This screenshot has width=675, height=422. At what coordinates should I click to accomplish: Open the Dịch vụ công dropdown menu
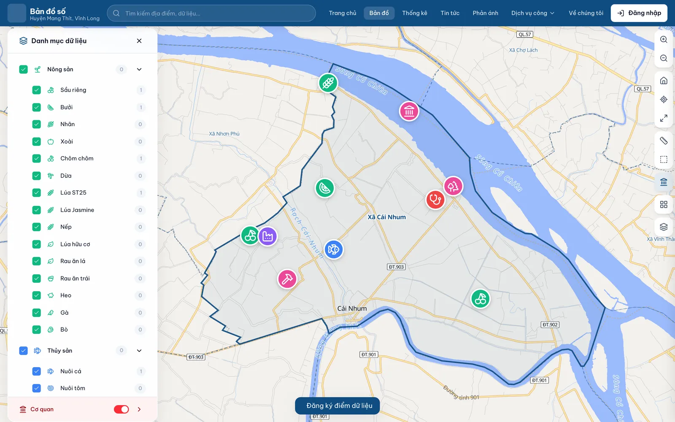click(533, 13)
